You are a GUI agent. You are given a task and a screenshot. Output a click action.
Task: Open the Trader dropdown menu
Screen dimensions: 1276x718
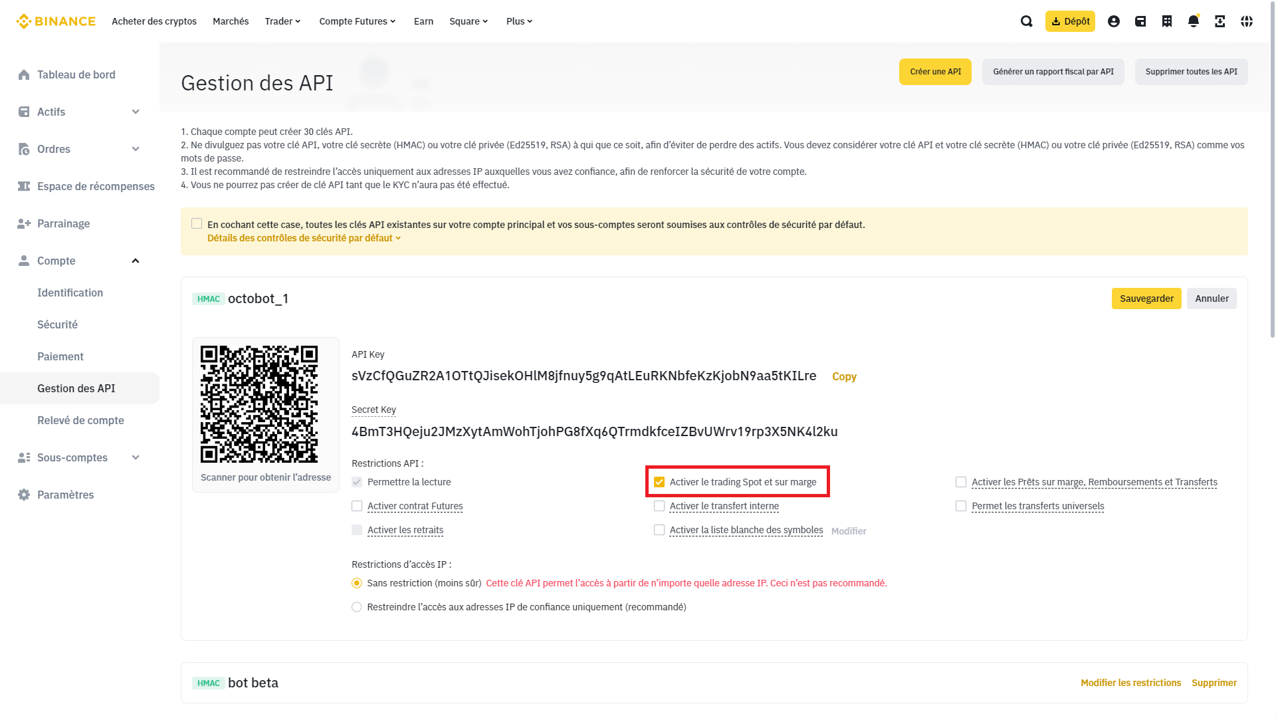[282, 21]
